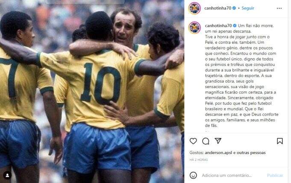Open emoji picker smiley icon
This screenshot has width=291, height=183.
pos(193,175)
